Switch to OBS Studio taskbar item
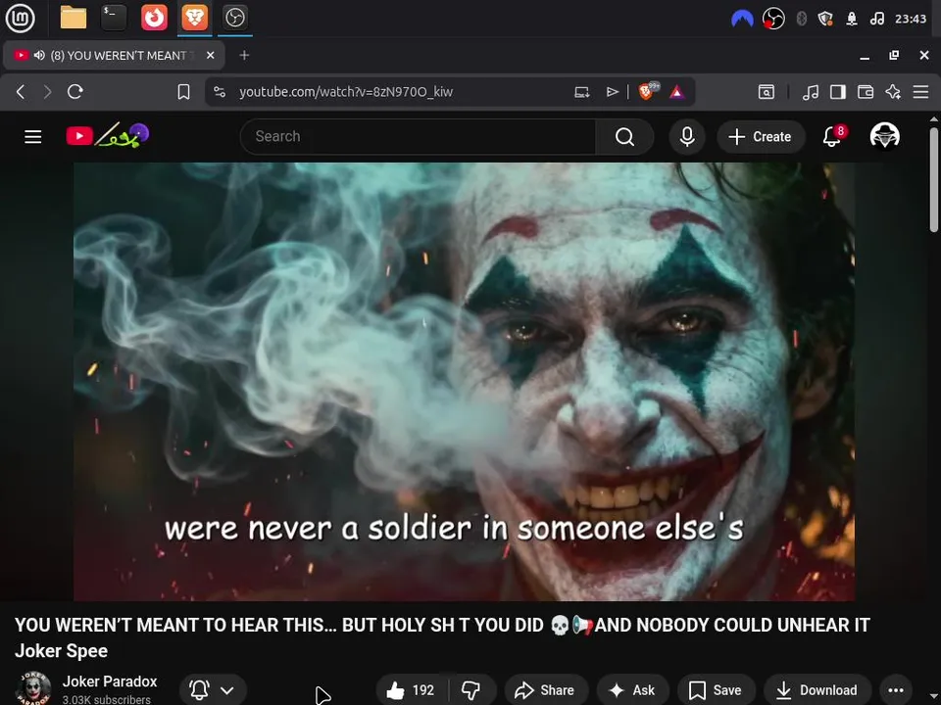The image size is (941, 705). 234,18
